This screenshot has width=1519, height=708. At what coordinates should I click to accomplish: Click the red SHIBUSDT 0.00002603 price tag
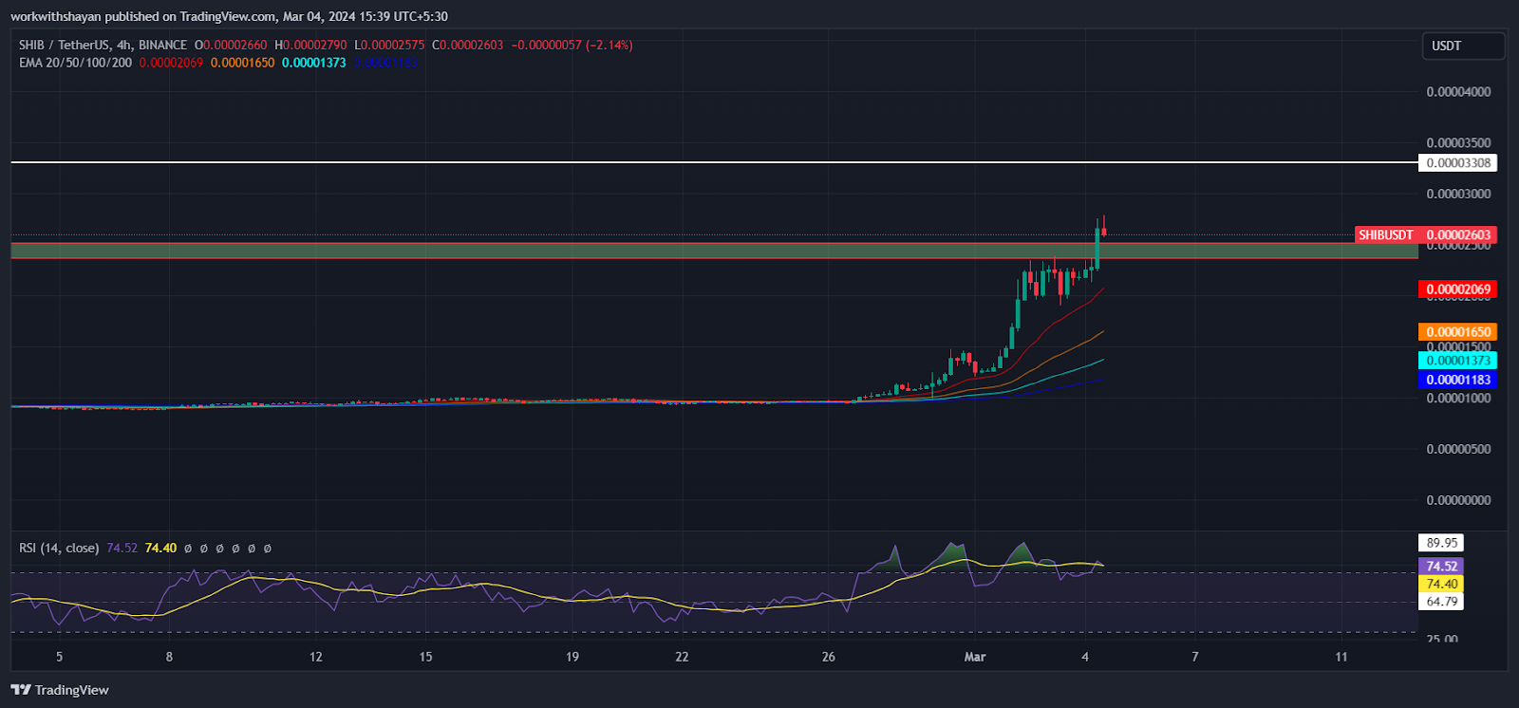pyautogui.click(x=1425, y=234)
